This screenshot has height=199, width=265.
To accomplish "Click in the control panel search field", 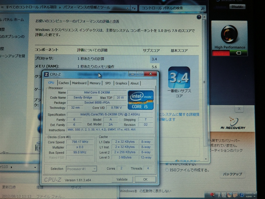I will [x=170, y=8].
